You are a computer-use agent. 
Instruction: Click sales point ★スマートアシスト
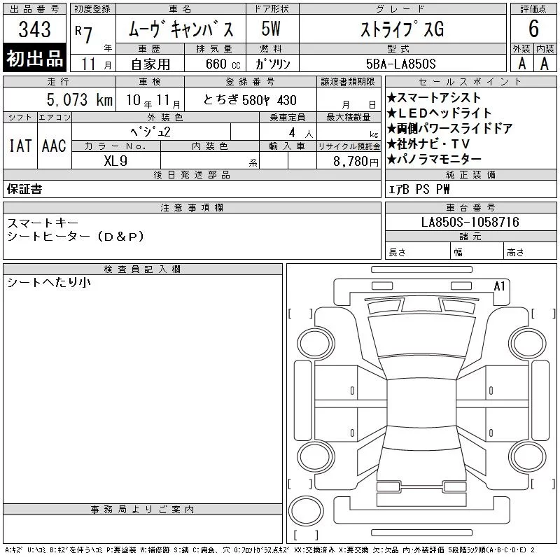(433, 97)
